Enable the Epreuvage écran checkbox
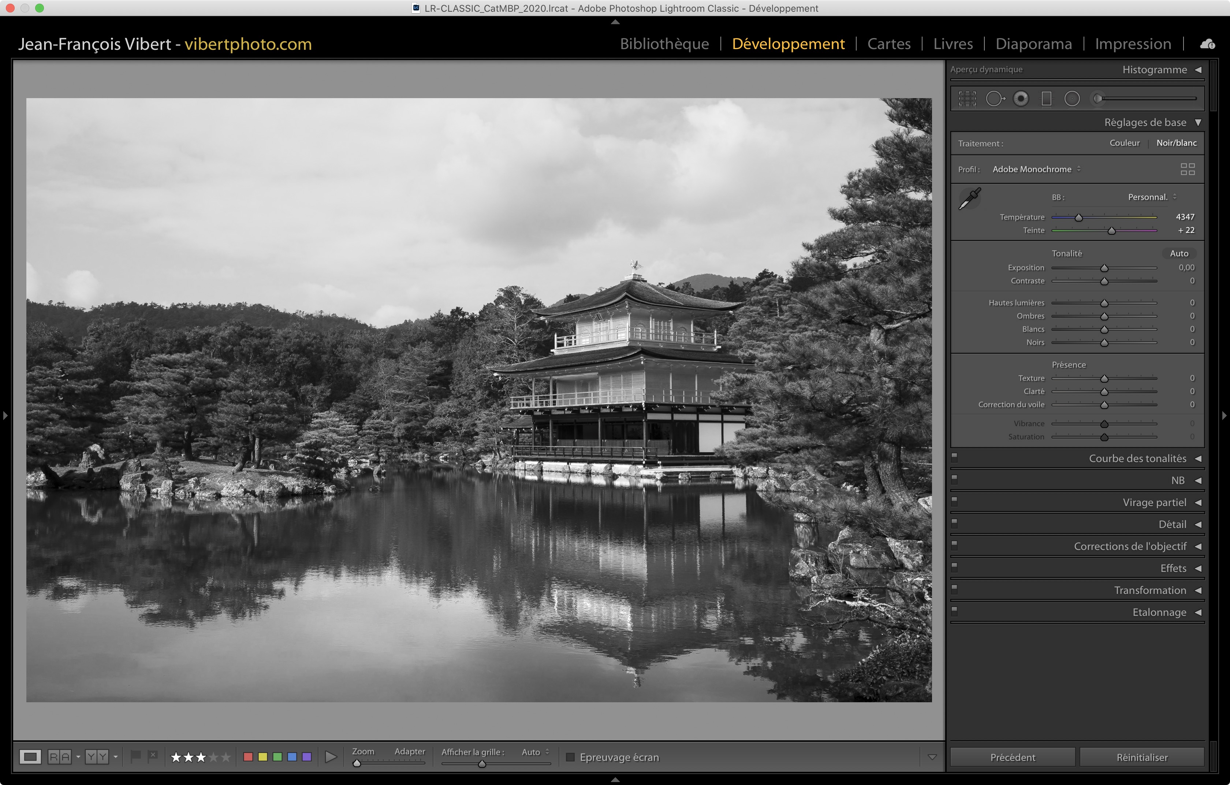 (570, 757)
